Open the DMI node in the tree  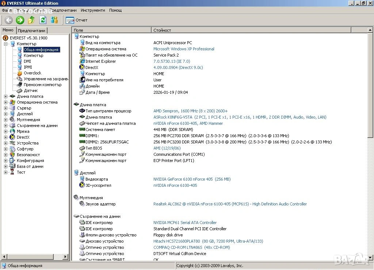27,61
